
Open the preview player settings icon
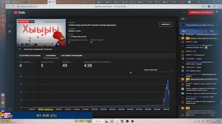(58, 44)
